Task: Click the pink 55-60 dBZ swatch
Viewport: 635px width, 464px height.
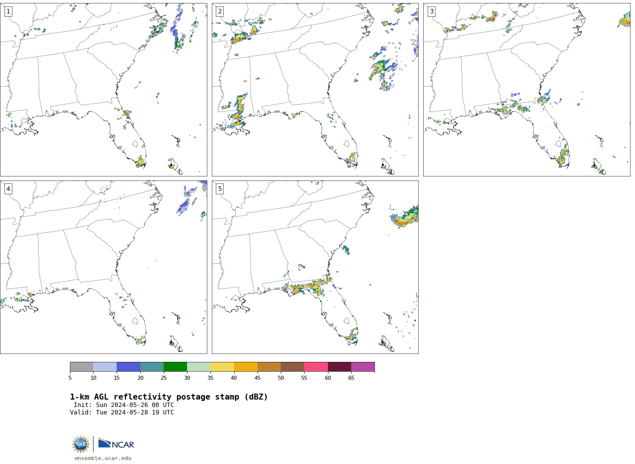Action: point(316,367)
